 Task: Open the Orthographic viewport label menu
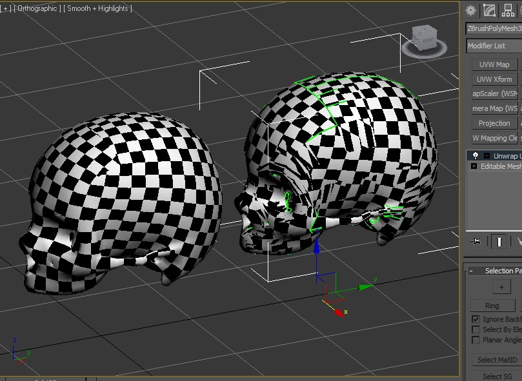click(x=35, y=9)
